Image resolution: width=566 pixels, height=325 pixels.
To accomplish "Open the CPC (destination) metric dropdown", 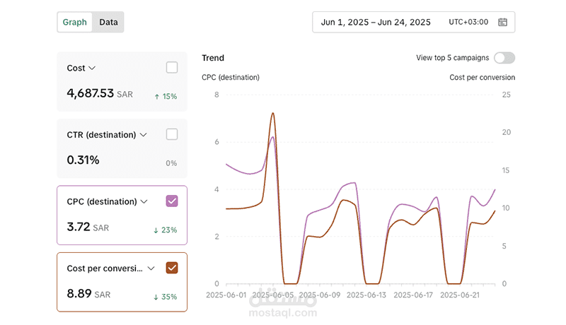I will (144, 202).
